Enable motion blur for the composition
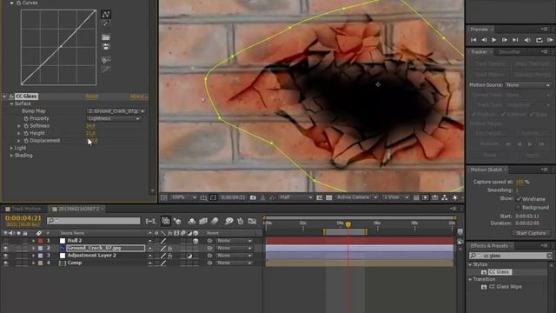This screenshot has width=556, height=313. click(x=215, y=221)
